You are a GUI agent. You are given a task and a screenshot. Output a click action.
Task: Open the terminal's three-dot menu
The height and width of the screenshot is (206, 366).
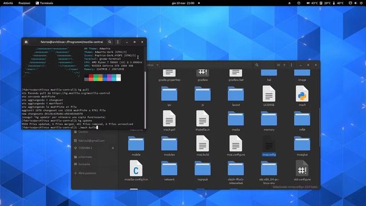coord(118,42)
